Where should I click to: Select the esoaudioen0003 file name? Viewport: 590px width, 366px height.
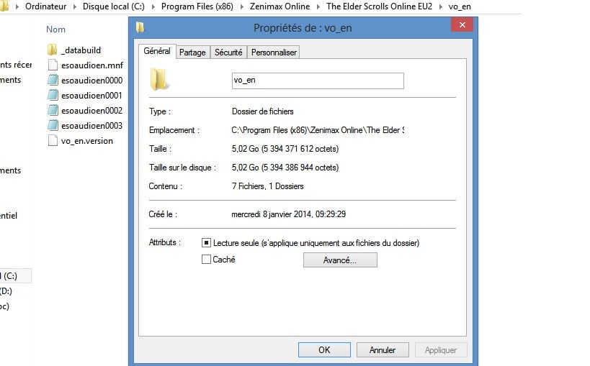click(91, 125)
